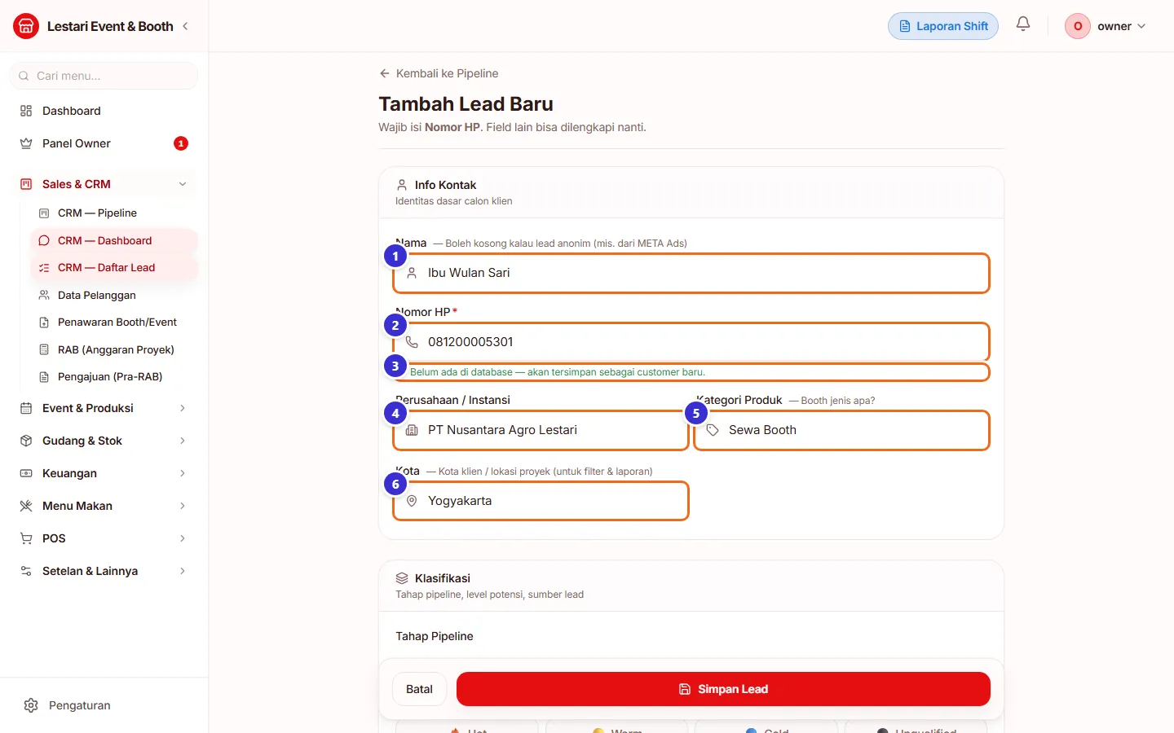Click the Keuangan money icon

pos(26,473)
